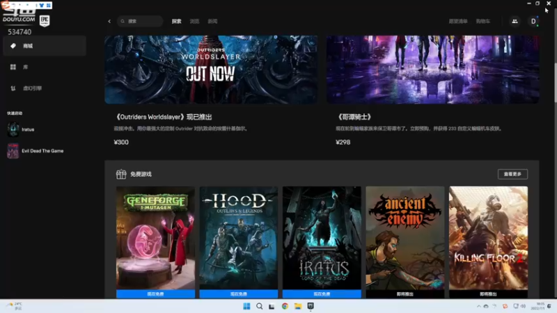Launch Iratus from quick launch
Screen dimensions: 557x313
22,129
